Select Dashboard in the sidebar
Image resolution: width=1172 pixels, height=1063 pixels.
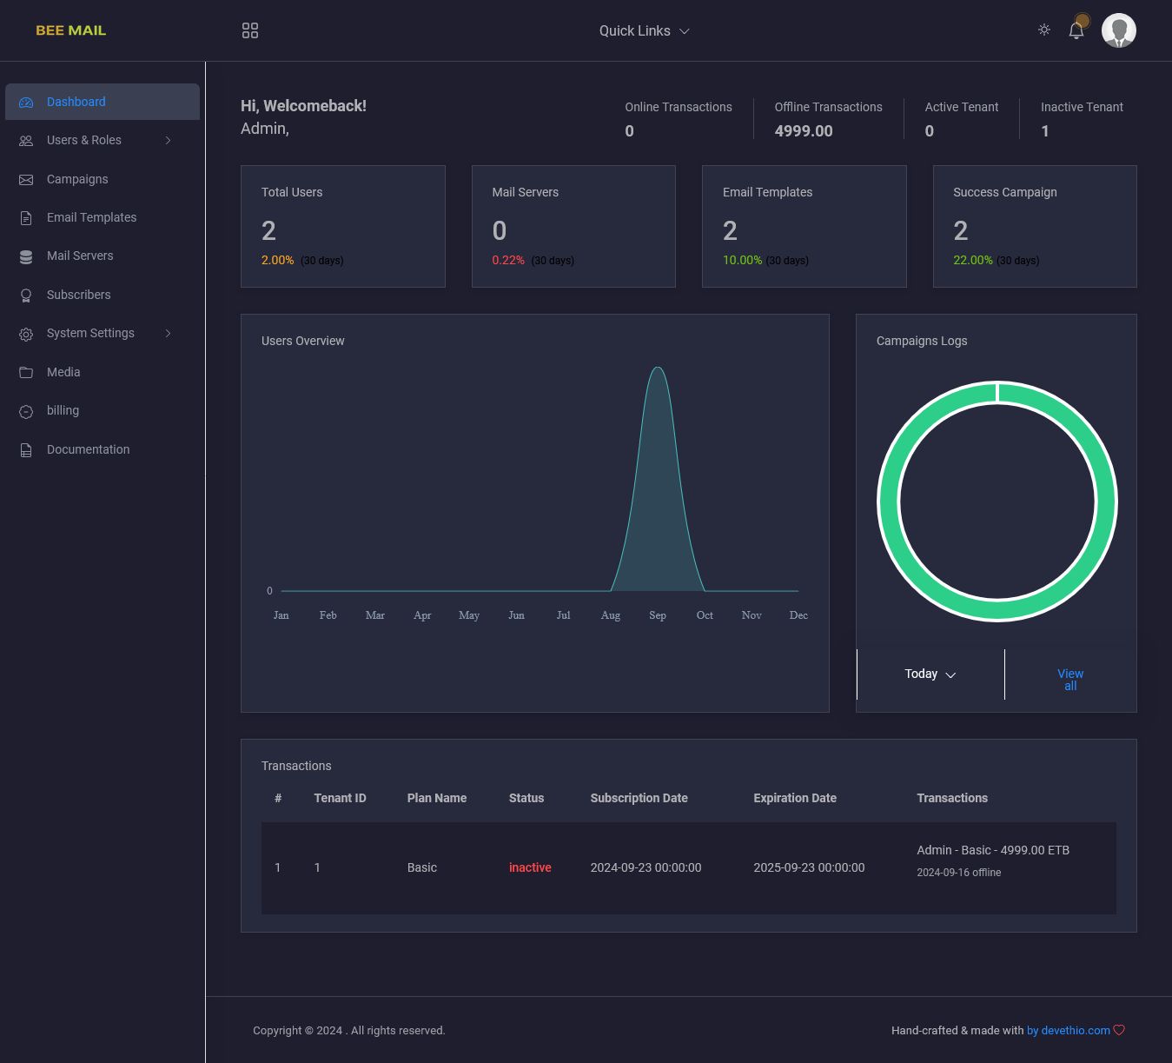click(x=76, y=102)
